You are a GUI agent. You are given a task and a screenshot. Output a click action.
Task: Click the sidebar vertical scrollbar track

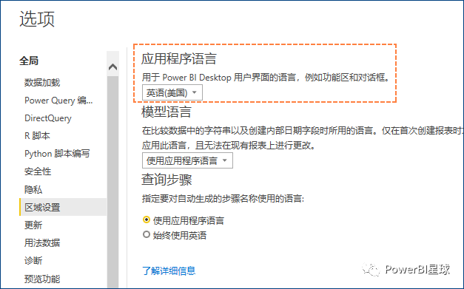click(112, 182)
